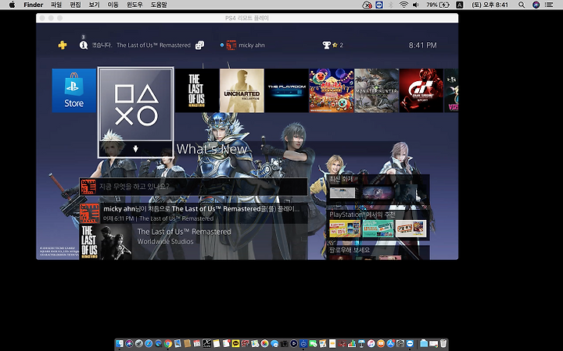Close the PS4 리모트 플레이 window

pyautogui.click(x=42, y=18)
